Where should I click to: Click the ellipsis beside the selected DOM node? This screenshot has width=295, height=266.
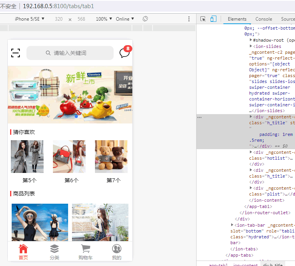[x=199, y=117]
